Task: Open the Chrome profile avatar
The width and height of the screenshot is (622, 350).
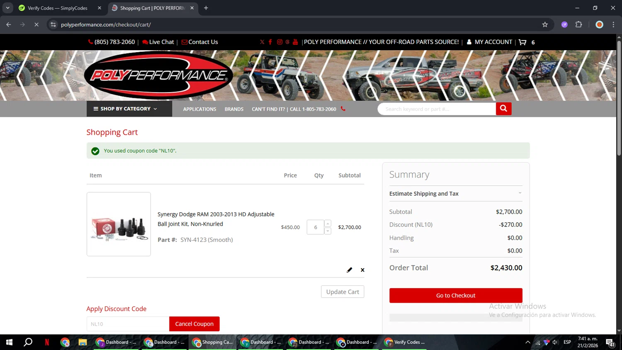Action: pos(599,24)
